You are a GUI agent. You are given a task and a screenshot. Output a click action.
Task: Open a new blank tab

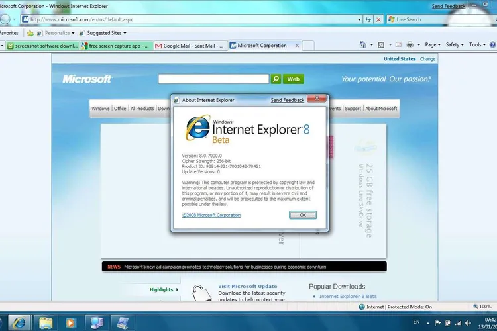[x=307, y=46]
